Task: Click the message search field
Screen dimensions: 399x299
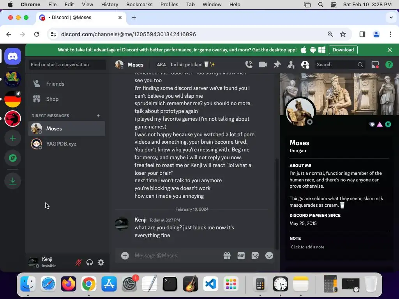Action: click(339, 65)
